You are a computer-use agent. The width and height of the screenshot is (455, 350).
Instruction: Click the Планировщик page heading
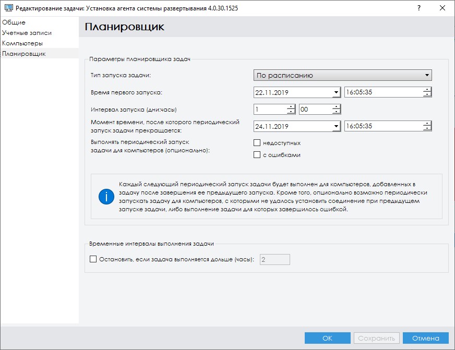(125, 27)
